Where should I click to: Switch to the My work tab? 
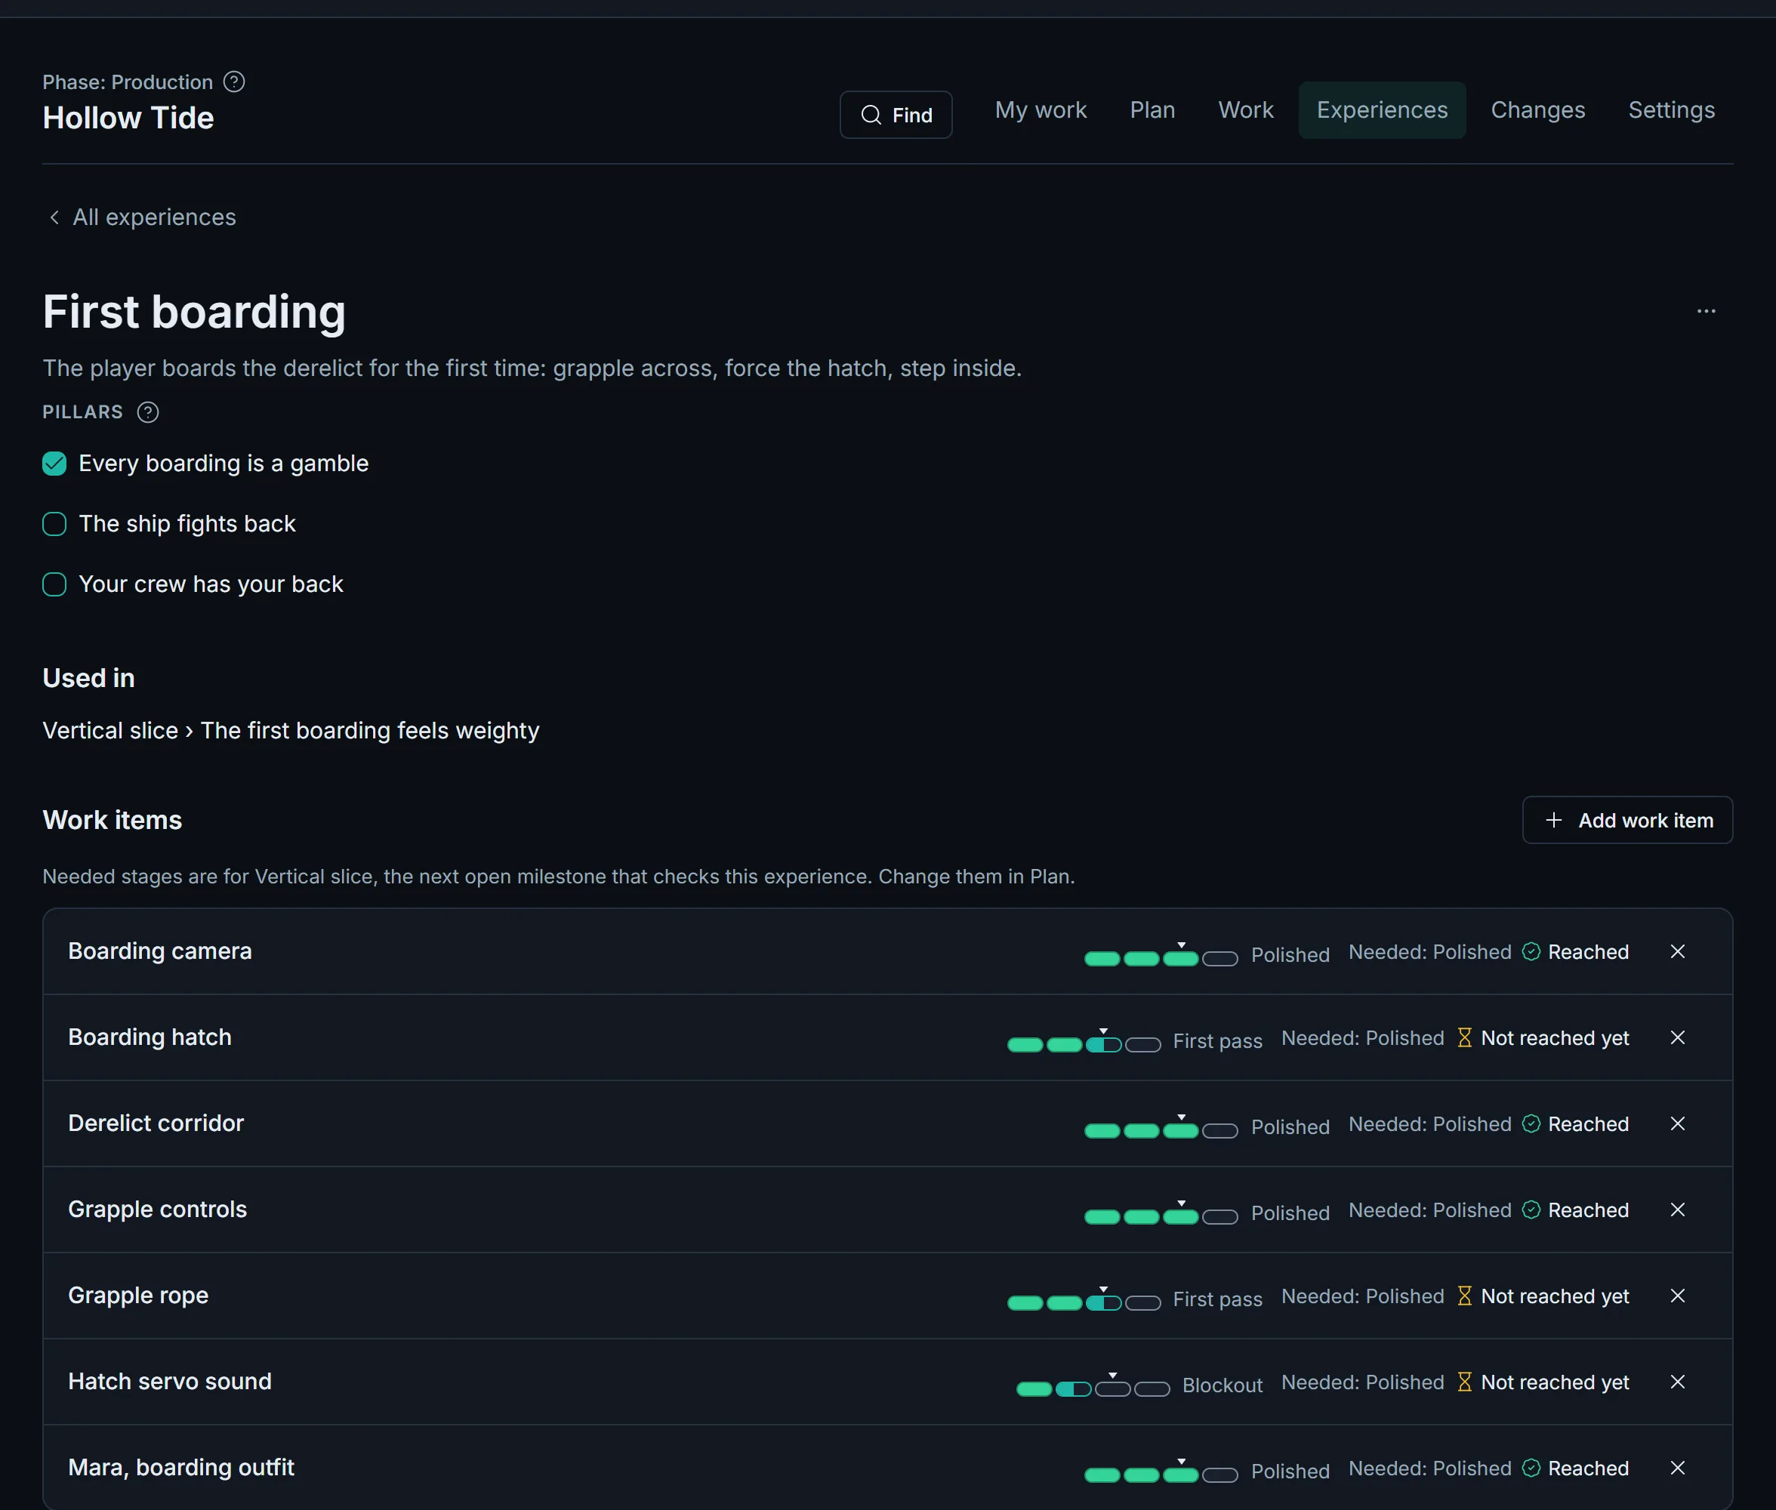pos(1041,110)
